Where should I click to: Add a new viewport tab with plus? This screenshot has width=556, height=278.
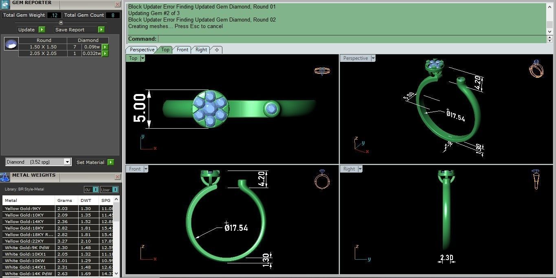217,50
